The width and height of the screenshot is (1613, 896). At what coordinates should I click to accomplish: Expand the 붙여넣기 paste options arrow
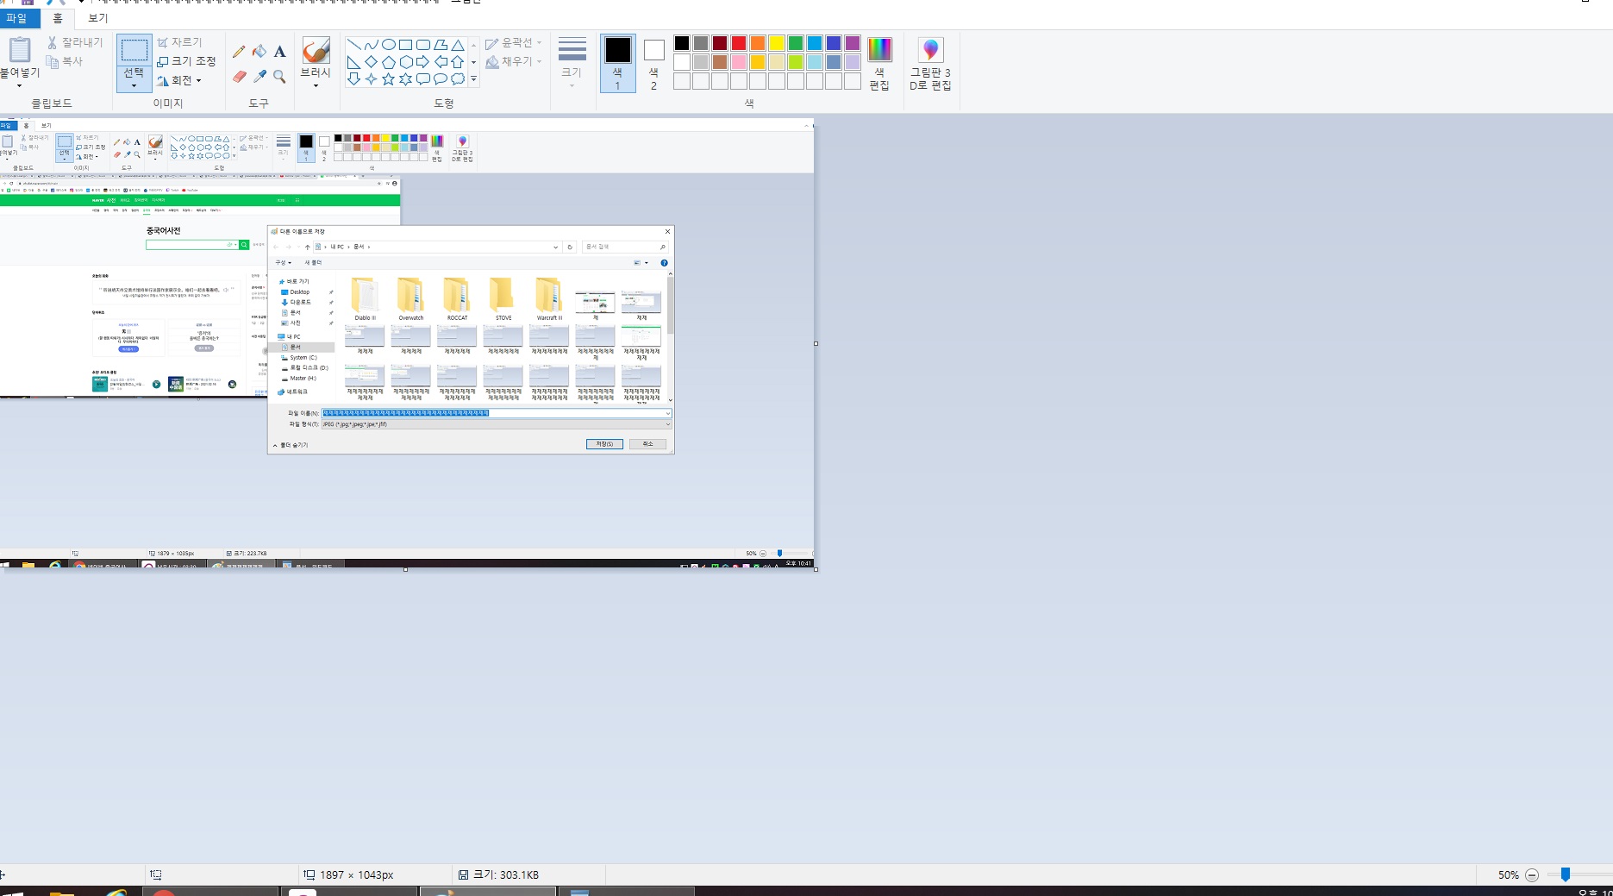[19, 85]
